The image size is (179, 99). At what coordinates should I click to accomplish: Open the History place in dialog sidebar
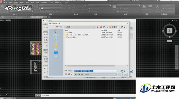pyautogui.click(x=56, y=33)
